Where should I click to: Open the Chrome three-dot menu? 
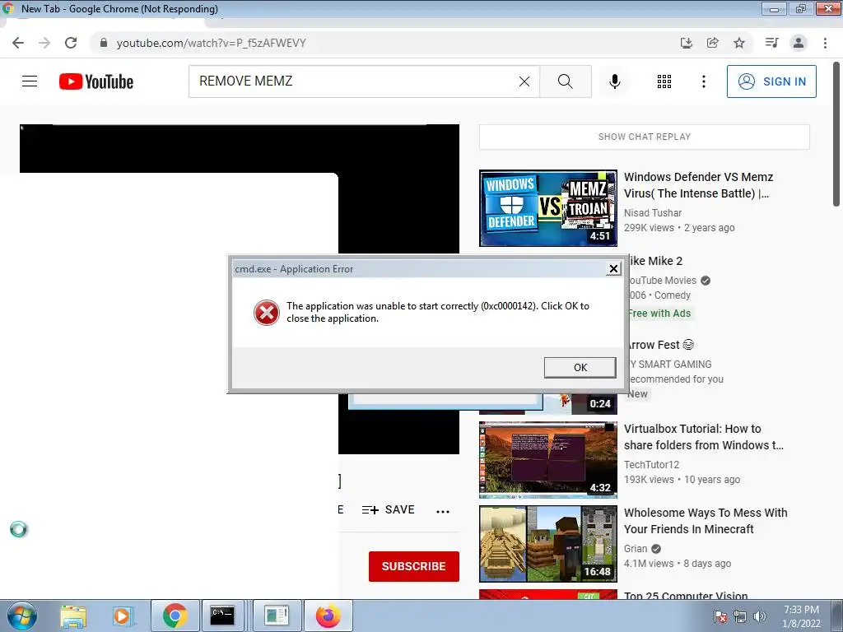[825, 43]
